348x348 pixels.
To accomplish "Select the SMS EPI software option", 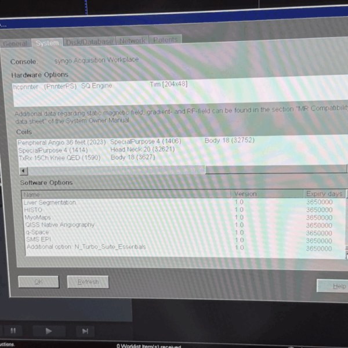I will click(184, 240).
